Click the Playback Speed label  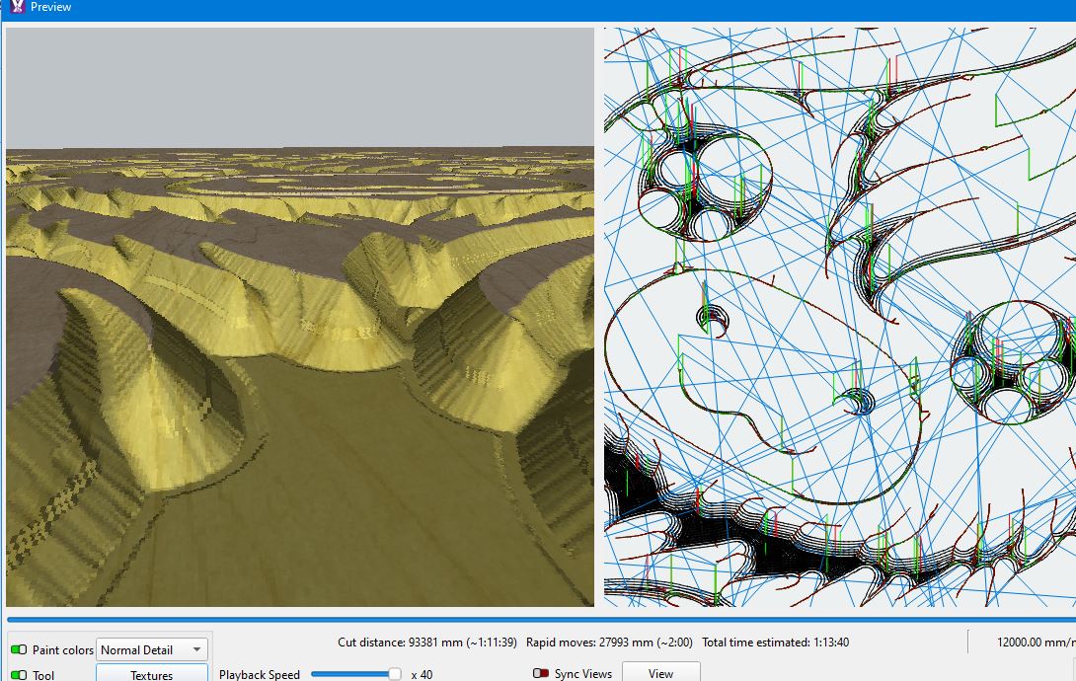(x=260, y=674)
